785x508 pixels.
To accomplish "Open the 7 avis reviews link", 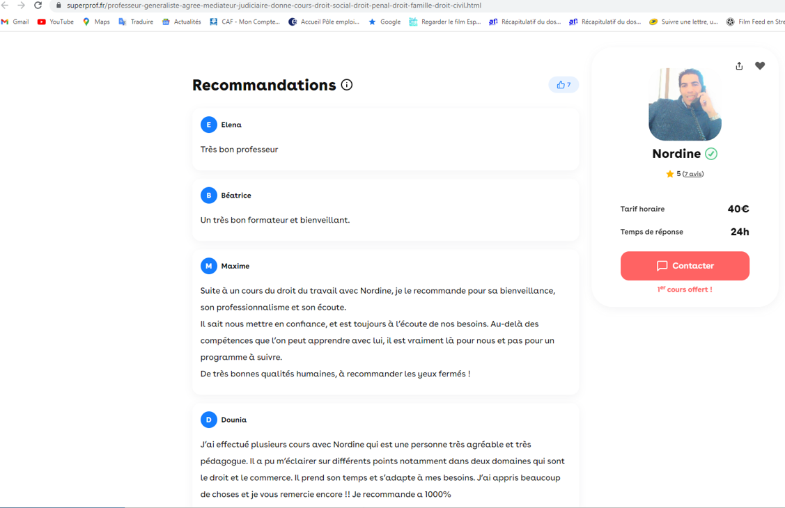I will click(692, 174).
